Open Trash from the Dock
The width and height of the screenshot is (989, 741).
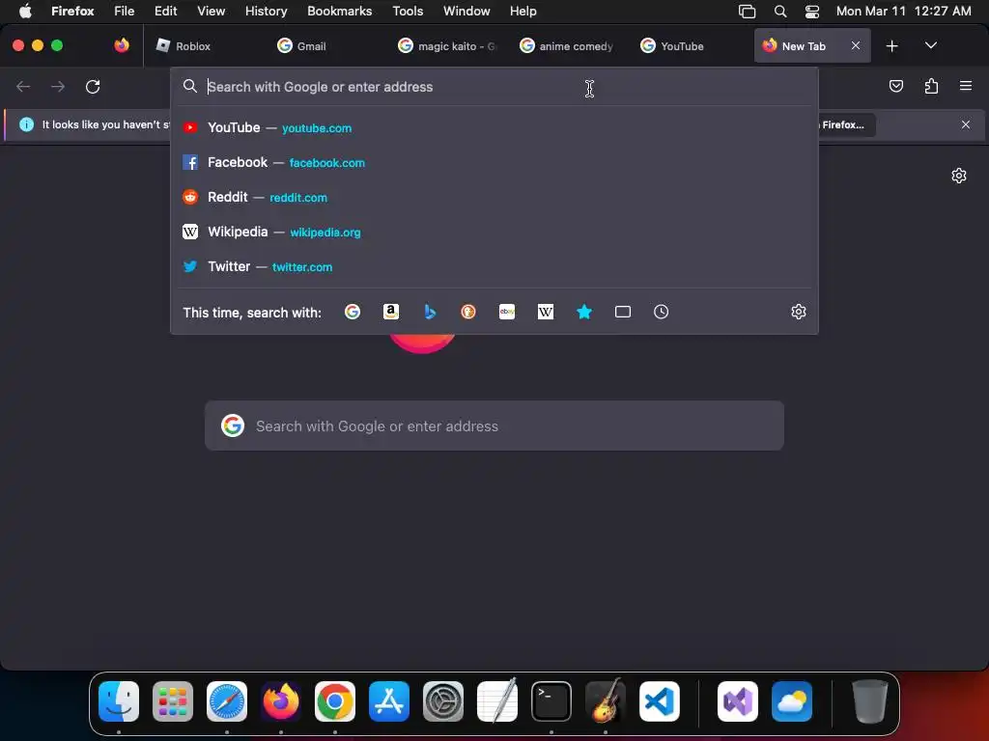pyautogui.click(x=870, y=700)
